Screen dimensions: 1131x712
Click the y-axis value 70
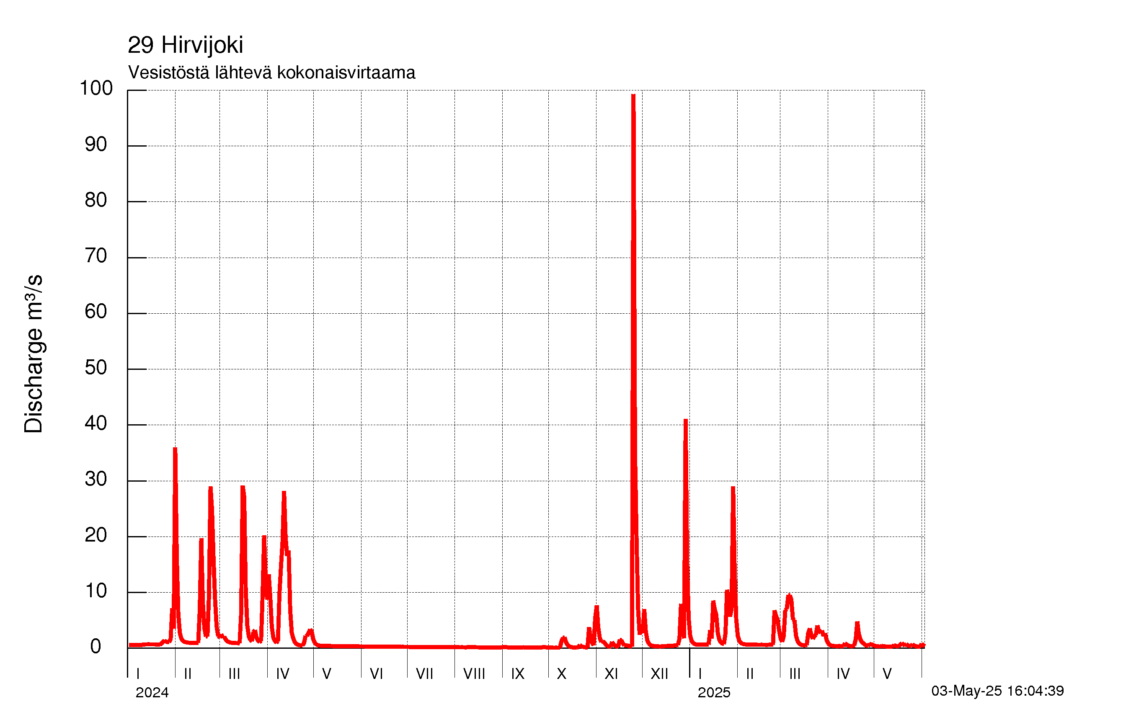(96, 256)
